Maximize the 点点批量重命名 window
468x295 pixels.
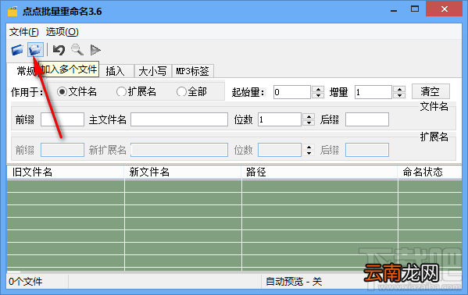(x=415, y=9)
